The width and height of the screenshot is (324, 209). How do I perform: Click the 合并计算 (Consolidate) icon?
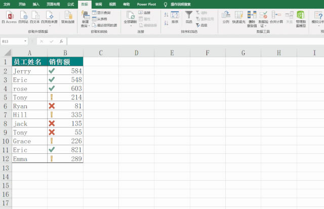tap(276, 16)
